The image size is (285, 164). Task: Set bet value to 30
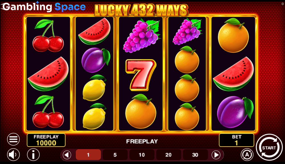click(x=195, y=155)
